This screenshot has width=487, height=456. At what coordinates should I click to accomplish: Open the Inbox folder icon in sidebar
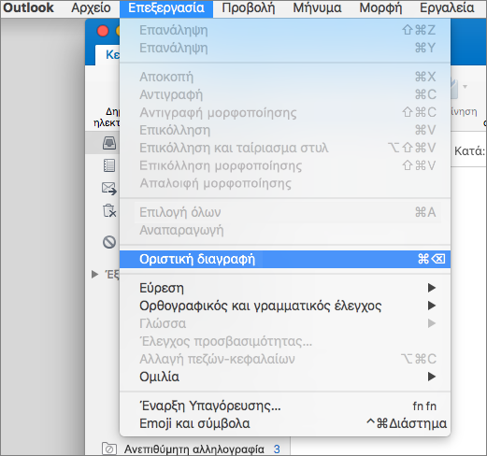coord(109,143)
